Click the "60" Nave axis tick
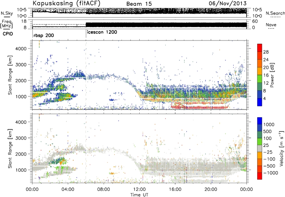 pyautogui.click(x=255, y=21)
